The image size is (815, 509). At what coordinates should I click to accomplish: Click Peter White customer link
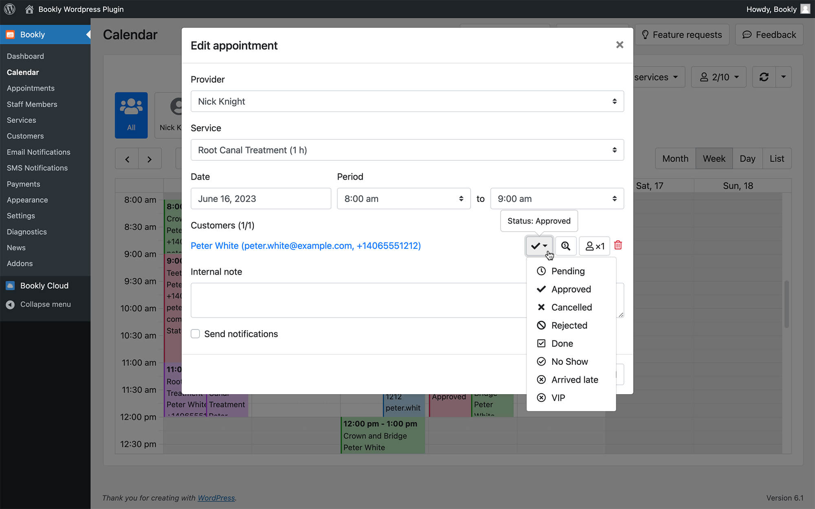(x=306, y=246)
